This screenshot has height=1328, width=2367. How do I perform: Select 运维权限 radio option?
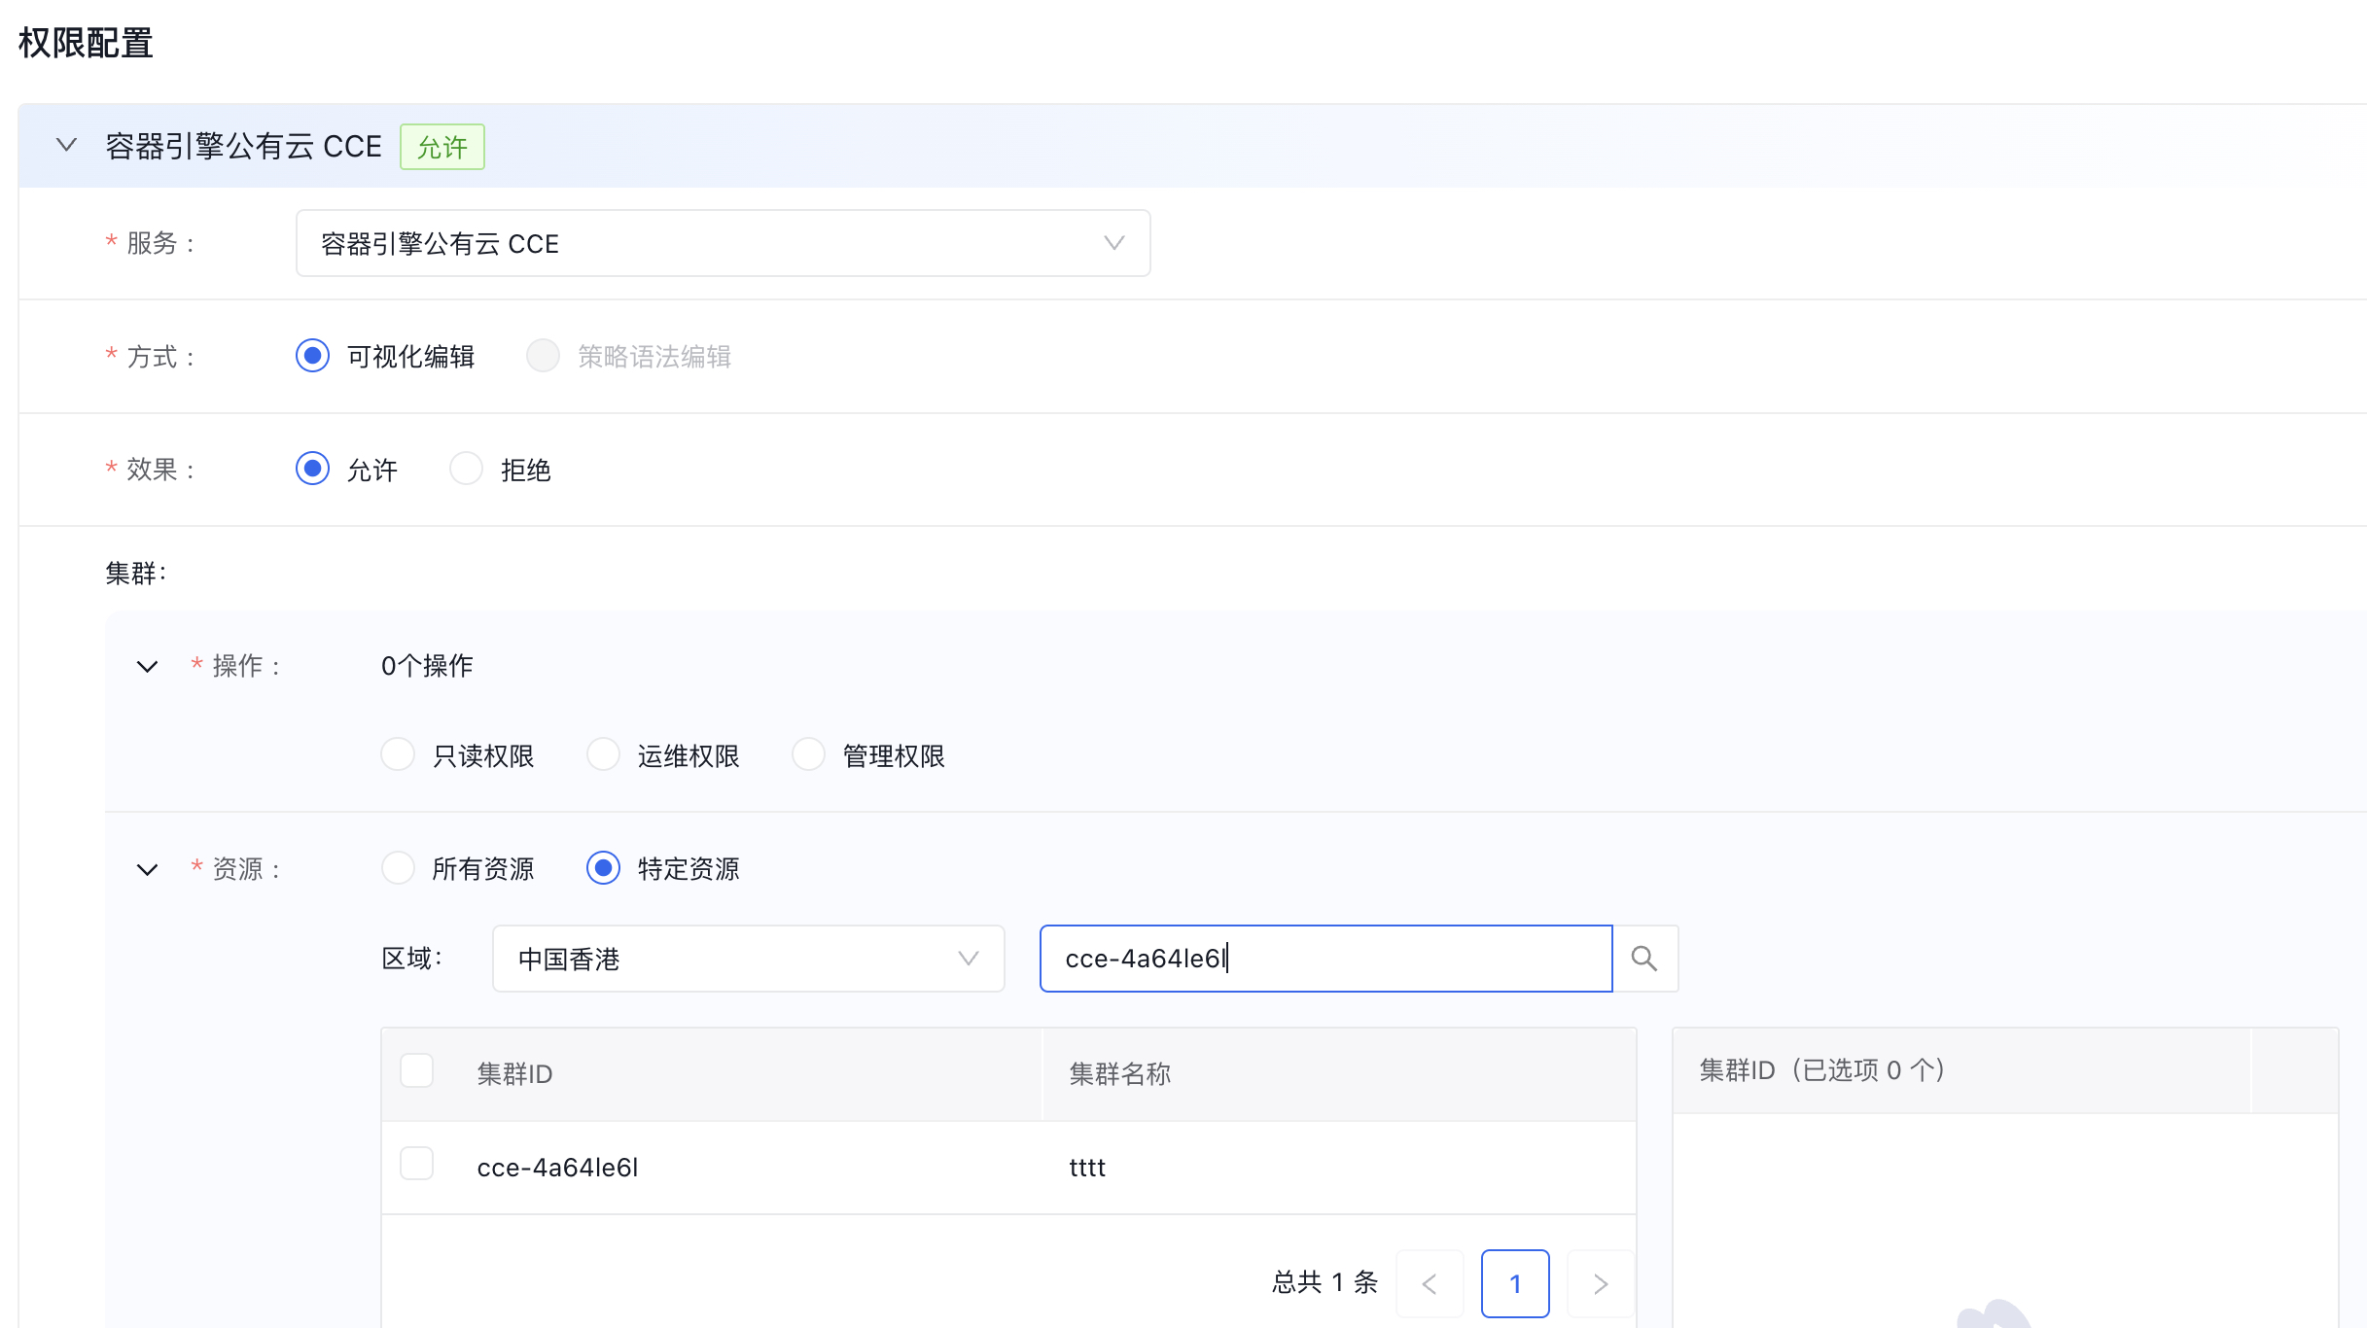click(603, 755)
